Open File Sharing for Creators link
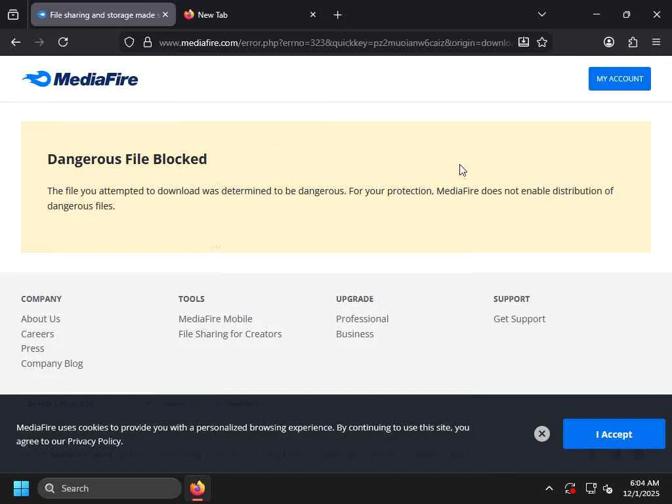The width and height of the screenshot is (672, 504). pos(230,334)
